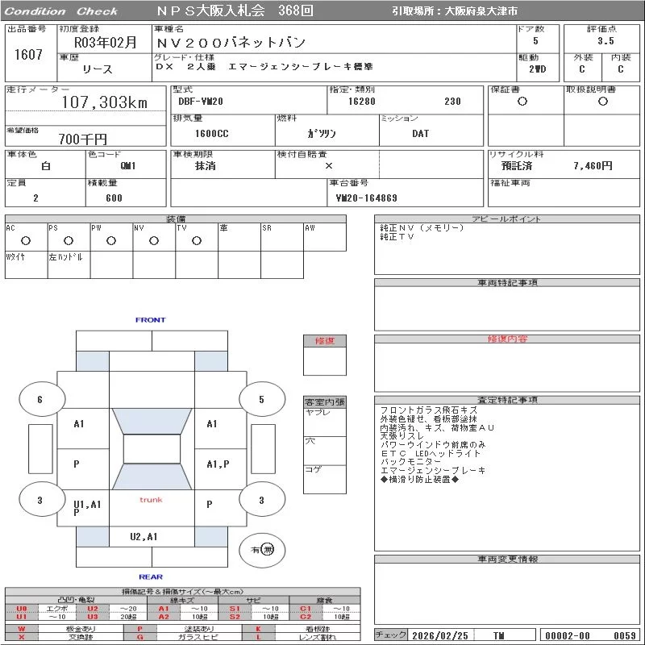Image resolution: width=645 pixels, height=645 pixels.
Task: Select the U2,A1 rear bumper damage mark
Action: pyautogui.click(x=144, y=536)
